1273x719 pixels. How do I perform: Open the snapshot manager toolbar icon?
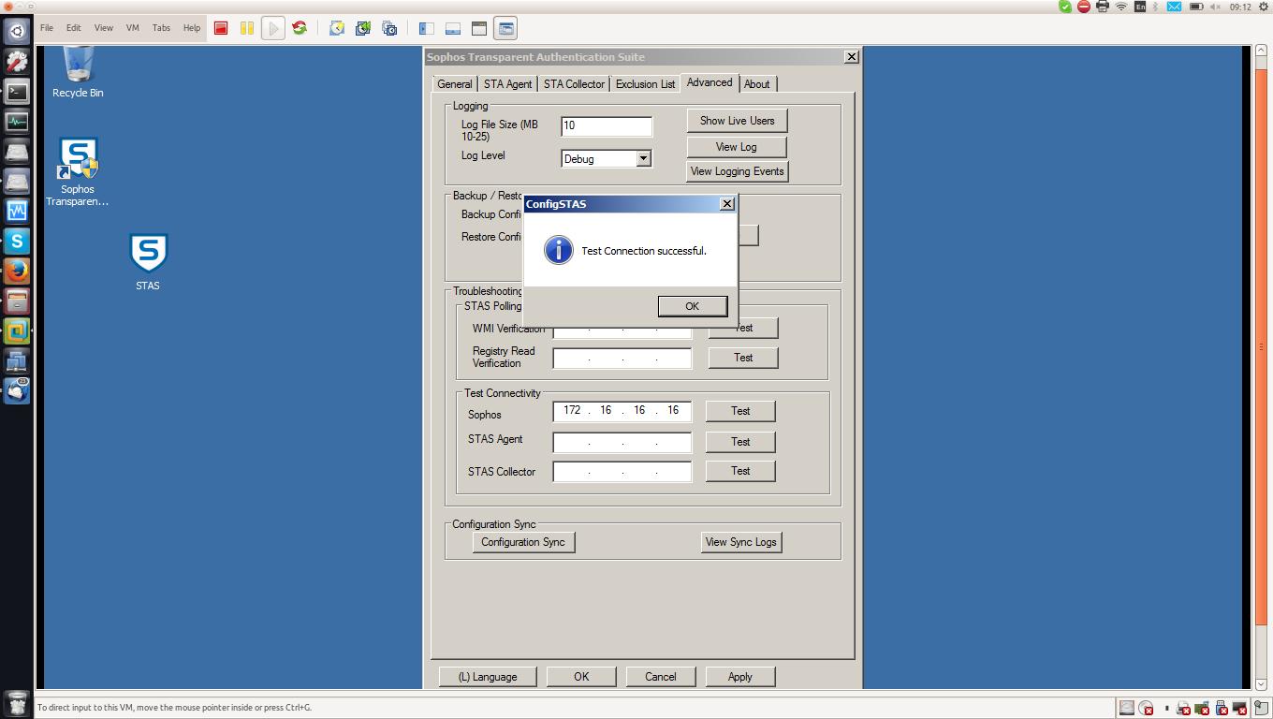click(x=389, y=28)
